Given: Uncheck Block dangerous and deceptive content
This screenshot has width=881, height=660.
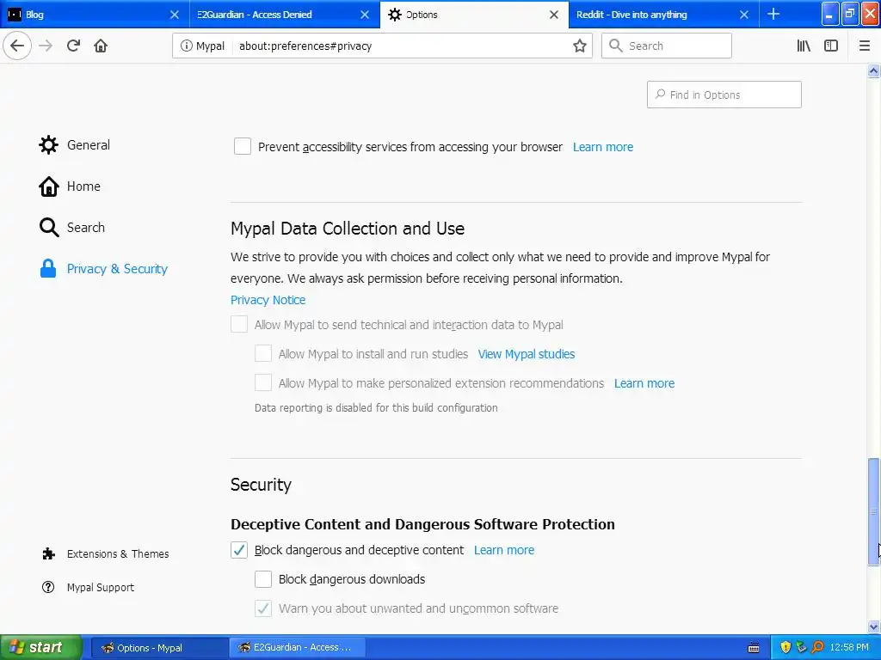Looking at the screenshot, I should 239,550.
